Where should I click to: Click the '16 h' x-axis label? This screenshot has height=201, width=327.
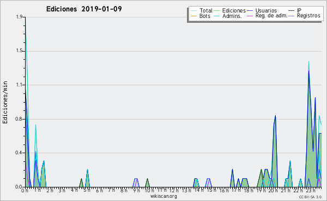224,190
